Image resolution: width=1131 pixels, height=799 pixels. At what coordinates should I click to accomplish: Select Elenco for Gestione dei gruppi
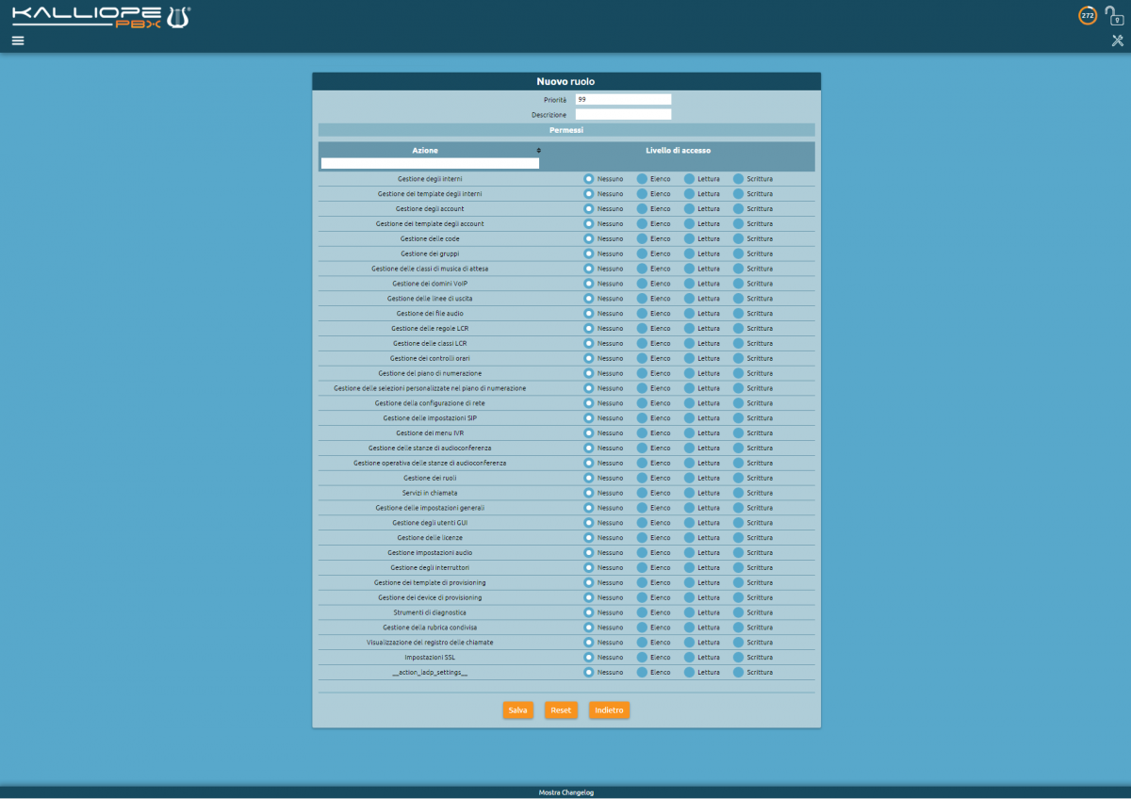642,253
